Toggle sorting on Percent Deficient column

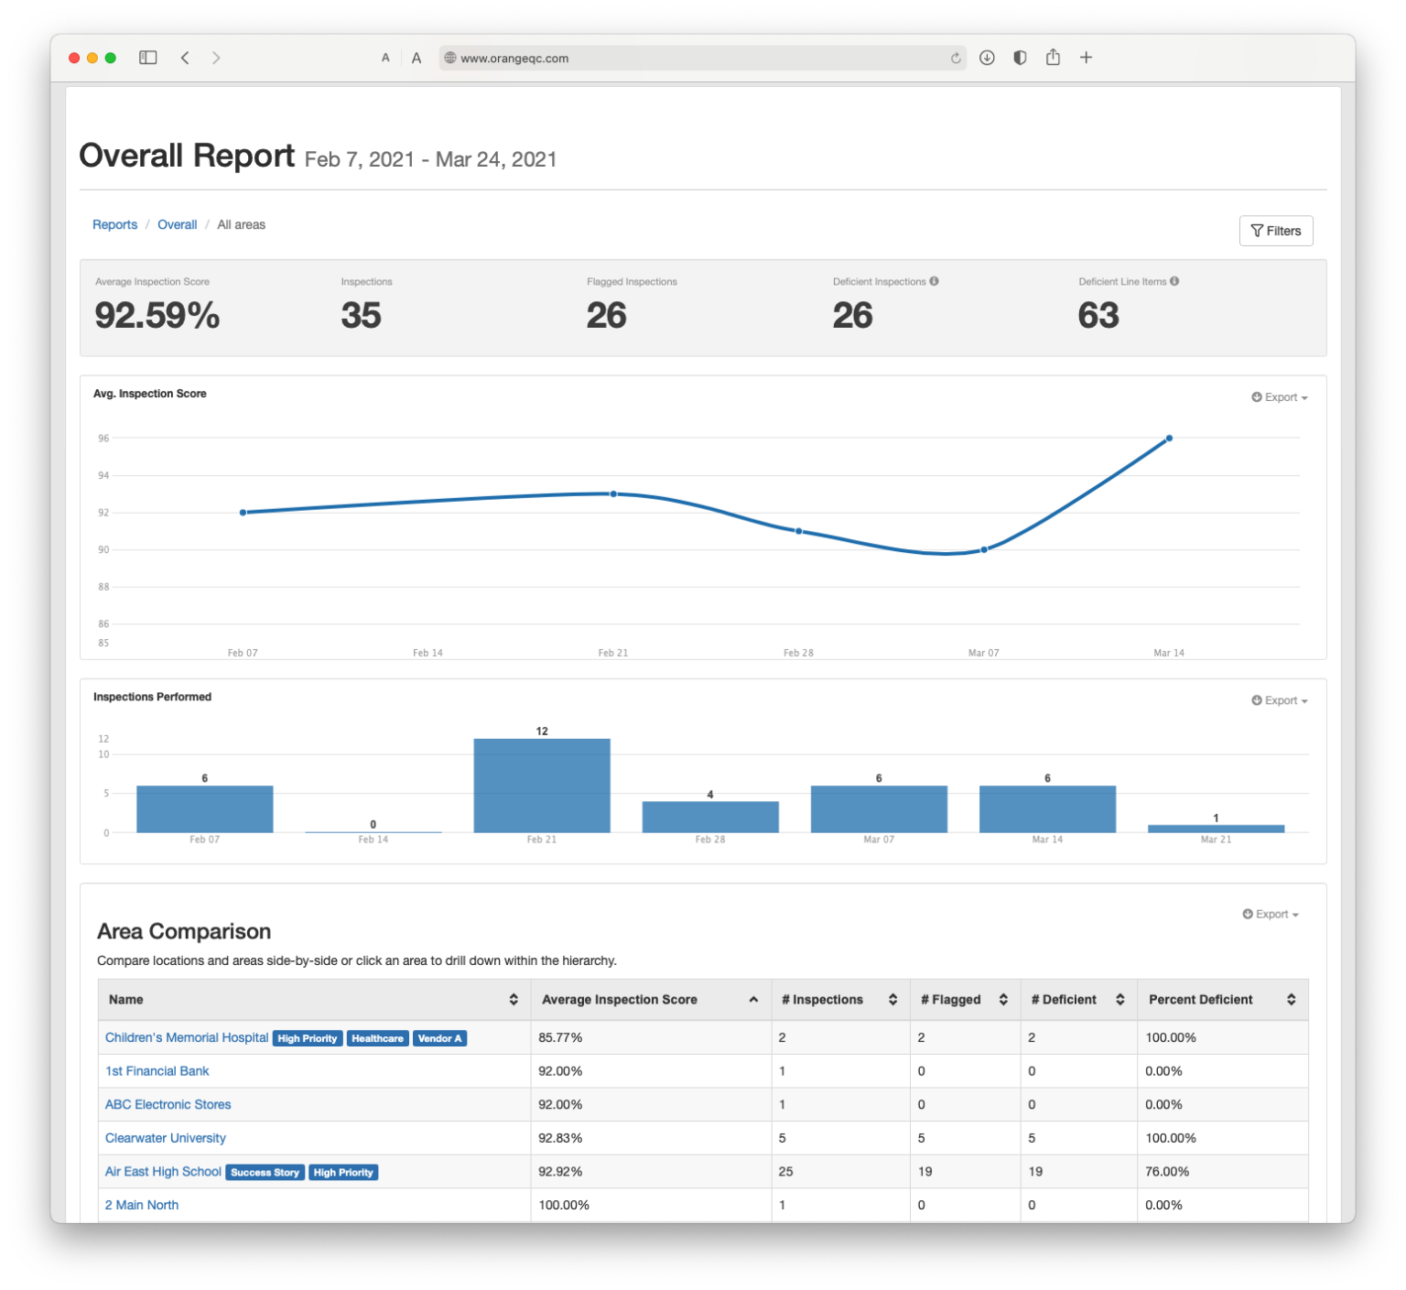1292,999
